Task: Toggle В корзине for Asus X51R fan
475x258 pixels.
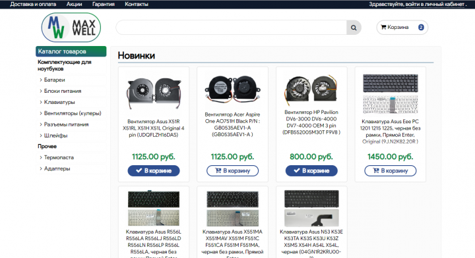Action: coord(154,170)
